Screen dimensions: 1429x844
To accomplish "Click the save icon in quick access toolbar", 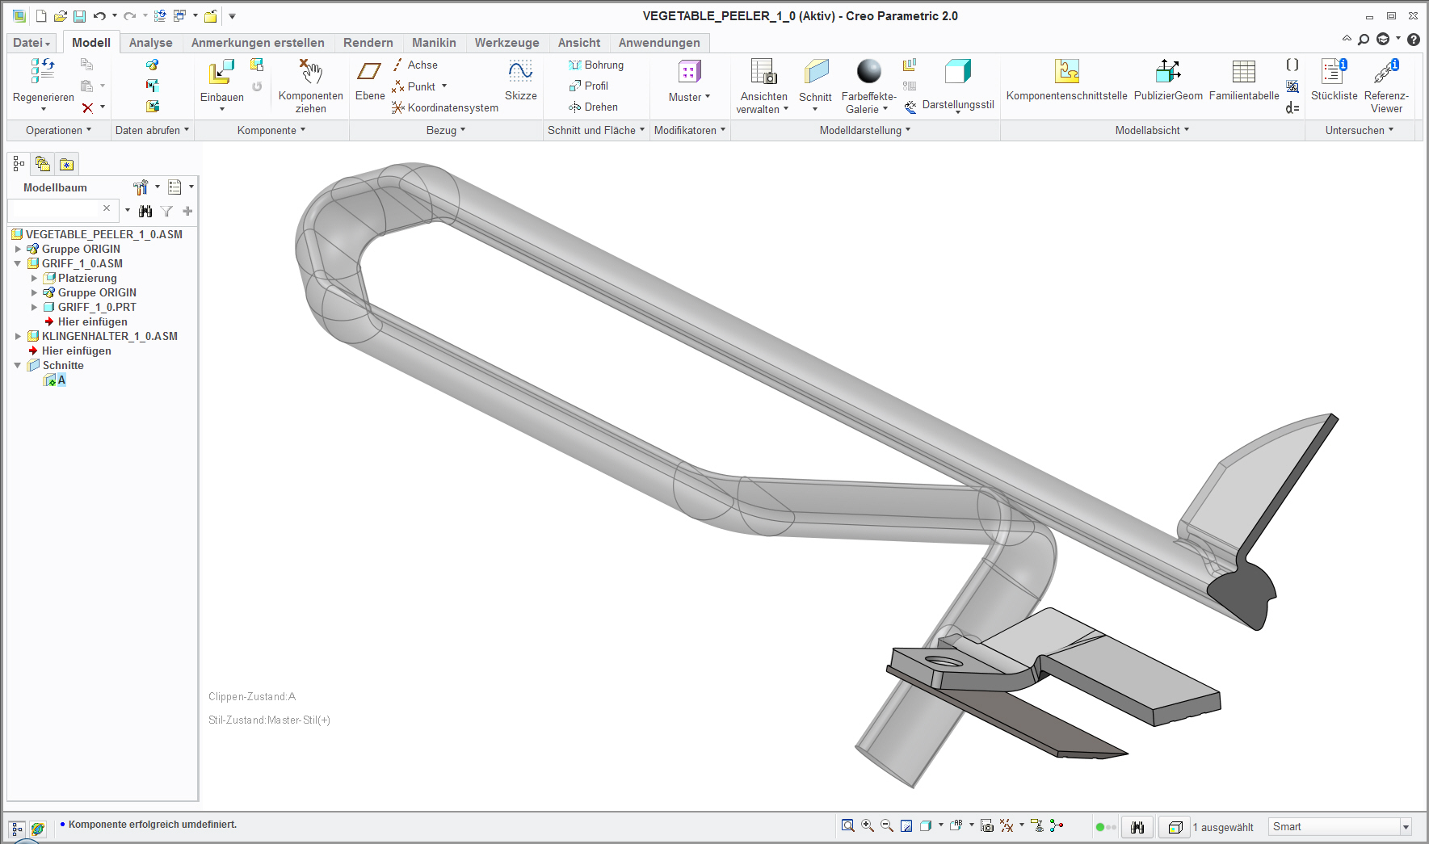I will tap(79, 16).
